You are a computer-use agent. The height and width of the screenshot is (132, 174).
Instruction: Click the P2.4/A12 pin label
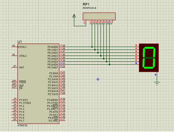point(53,85)
